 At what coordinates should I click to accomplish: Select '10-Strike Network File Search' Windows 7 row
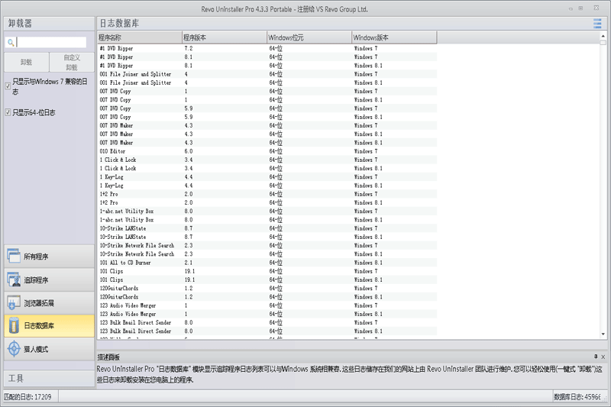pyautogui.click(x=267, y=245)
